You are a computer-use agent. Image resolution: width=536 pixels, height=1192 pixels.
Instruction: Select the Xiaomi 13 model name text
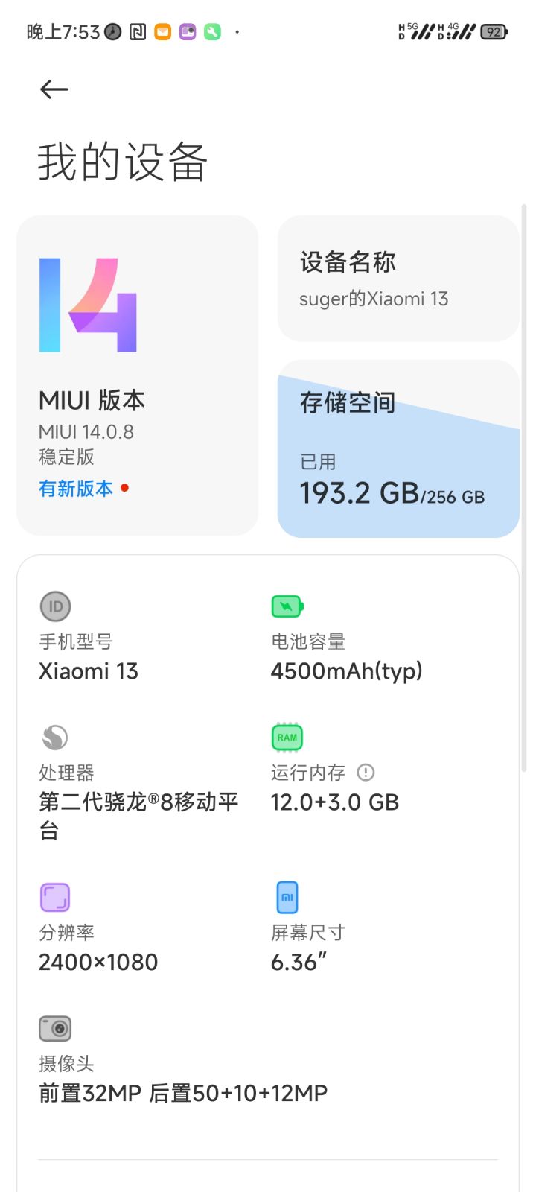click(89, 671)
